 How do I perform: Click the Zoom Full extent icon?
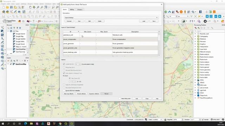(46, 7)
